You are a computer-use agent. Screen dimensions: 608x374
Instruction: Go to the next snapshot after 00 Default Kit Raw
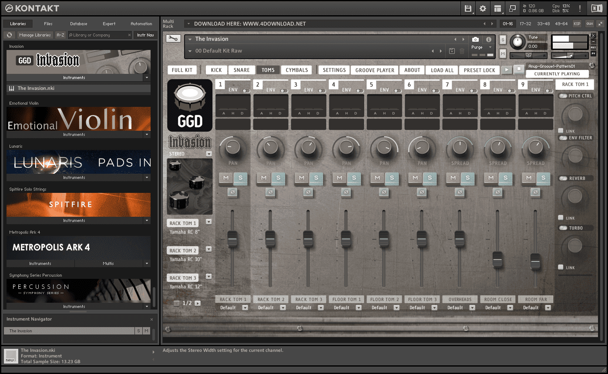point(440,51)
